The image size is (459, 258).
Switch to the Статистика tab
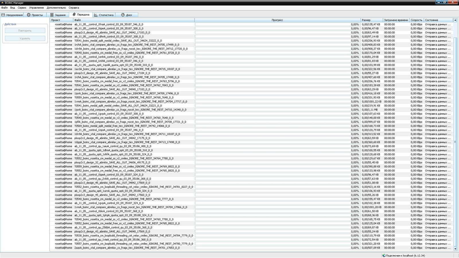[104, 15]
